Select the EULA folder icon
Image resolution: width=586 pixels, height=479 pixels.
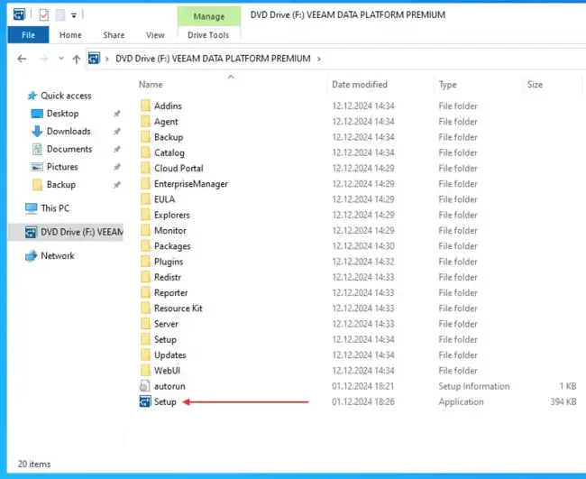(145, 199)
